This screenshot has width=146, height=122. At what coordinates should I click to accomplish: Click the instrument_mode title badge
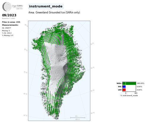coord(46,7)
